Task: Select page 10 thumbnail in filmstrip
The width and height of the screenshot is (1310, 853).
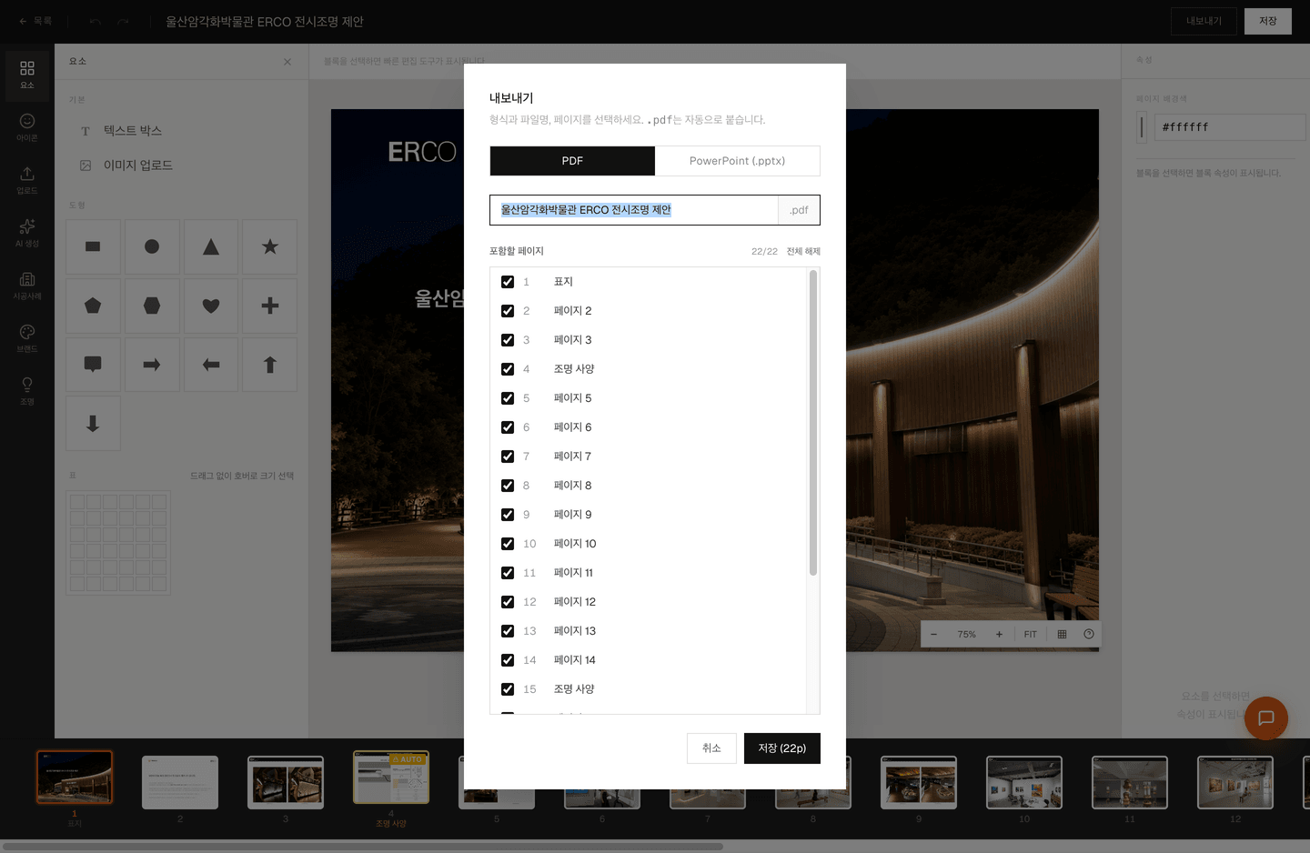Action: 1024,782
